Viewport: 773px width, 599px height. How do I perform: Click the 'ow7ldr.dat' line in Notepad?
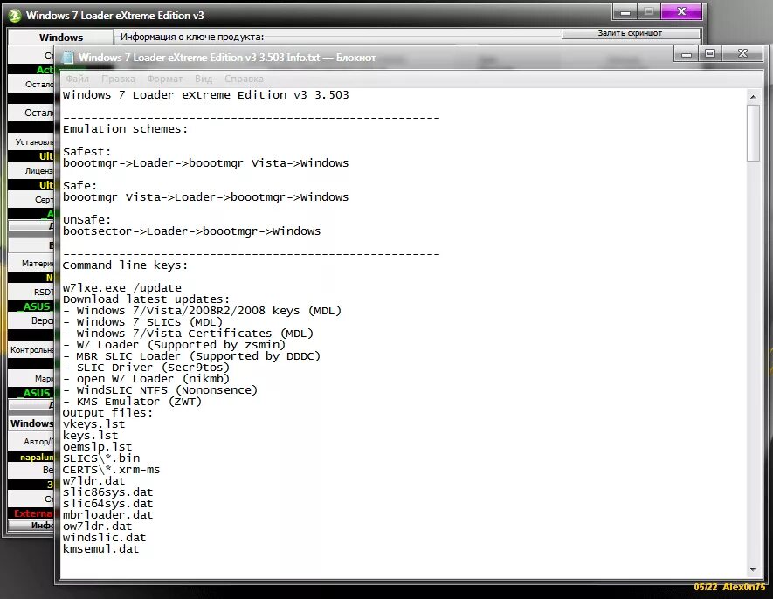pos(97,527)
